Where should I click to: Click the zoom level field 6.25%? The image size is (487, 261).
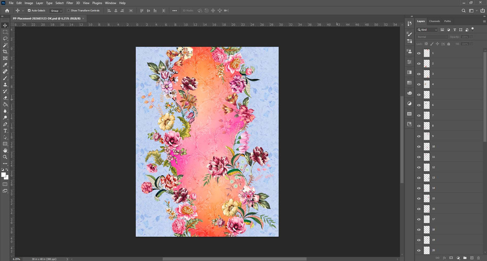(x=16, y=259)
